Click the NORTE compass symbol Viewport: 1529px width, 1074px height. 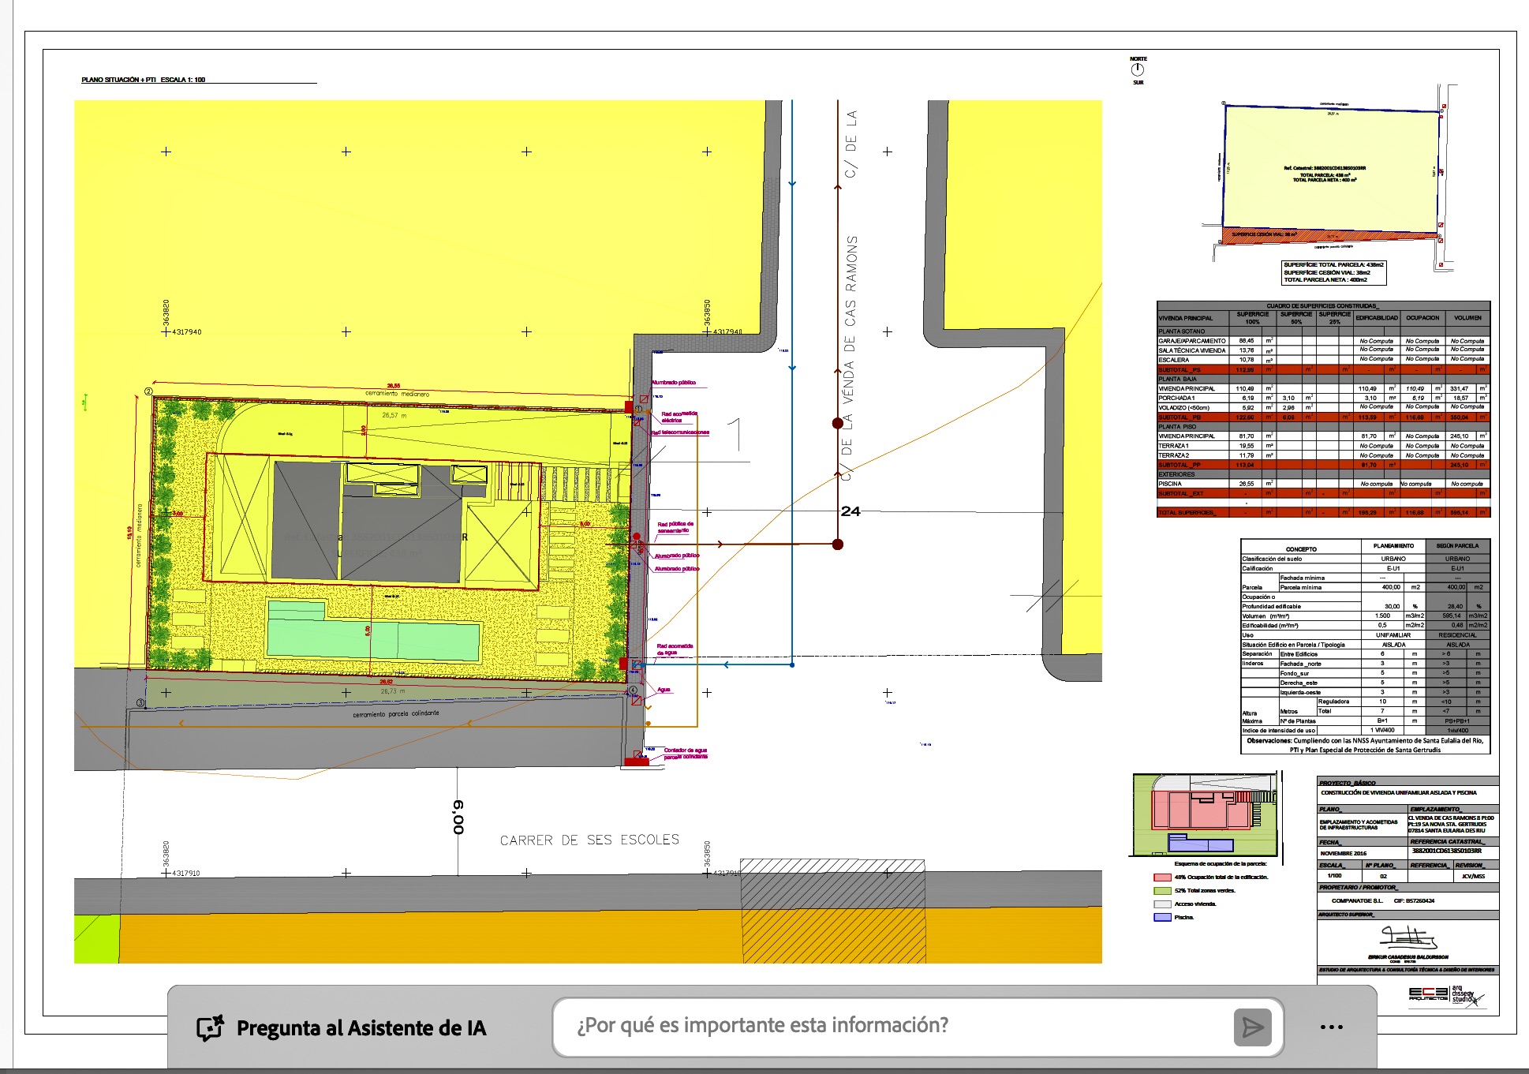[x=1138, y=69]
